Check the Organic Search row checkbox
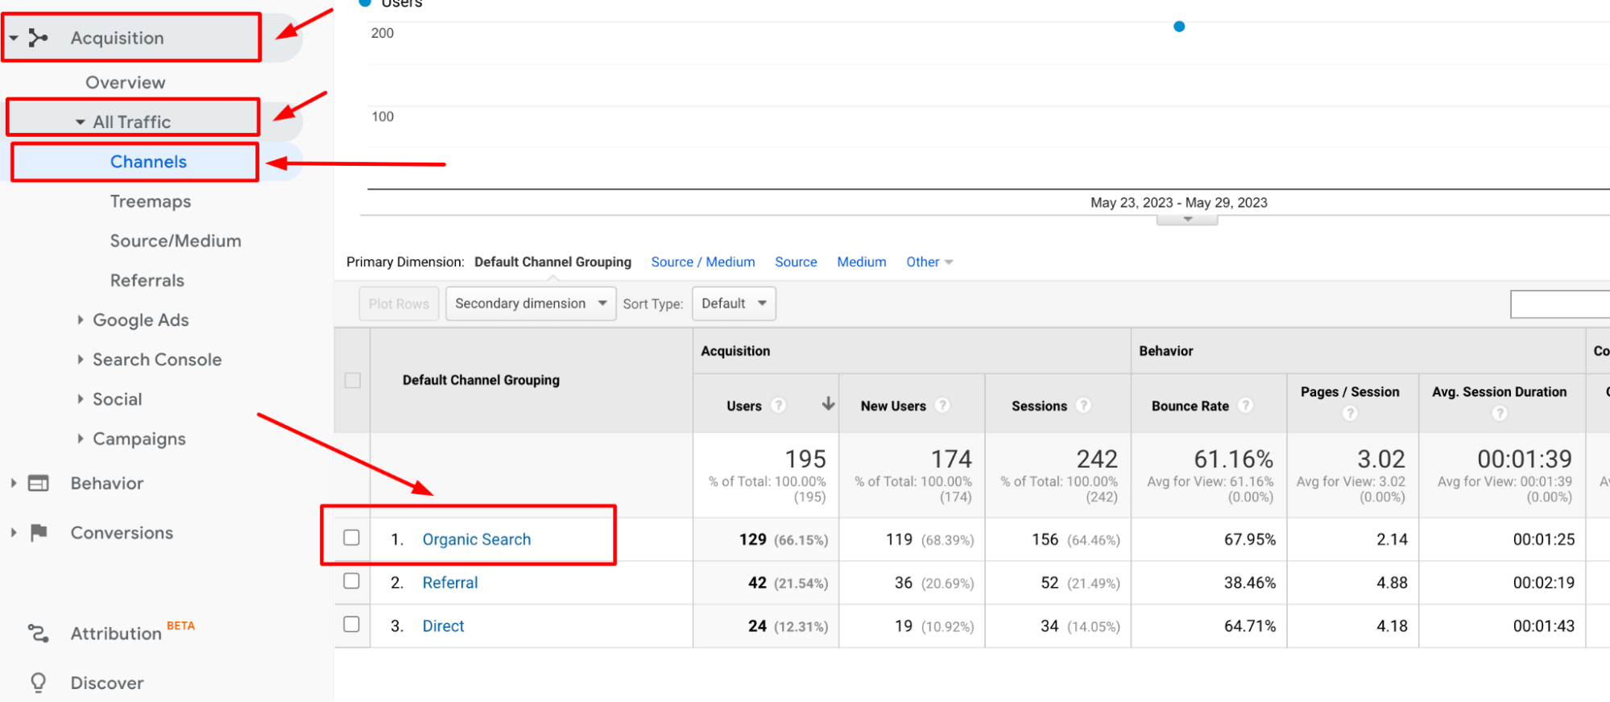 pyautogui.click(x=352, y=537)
